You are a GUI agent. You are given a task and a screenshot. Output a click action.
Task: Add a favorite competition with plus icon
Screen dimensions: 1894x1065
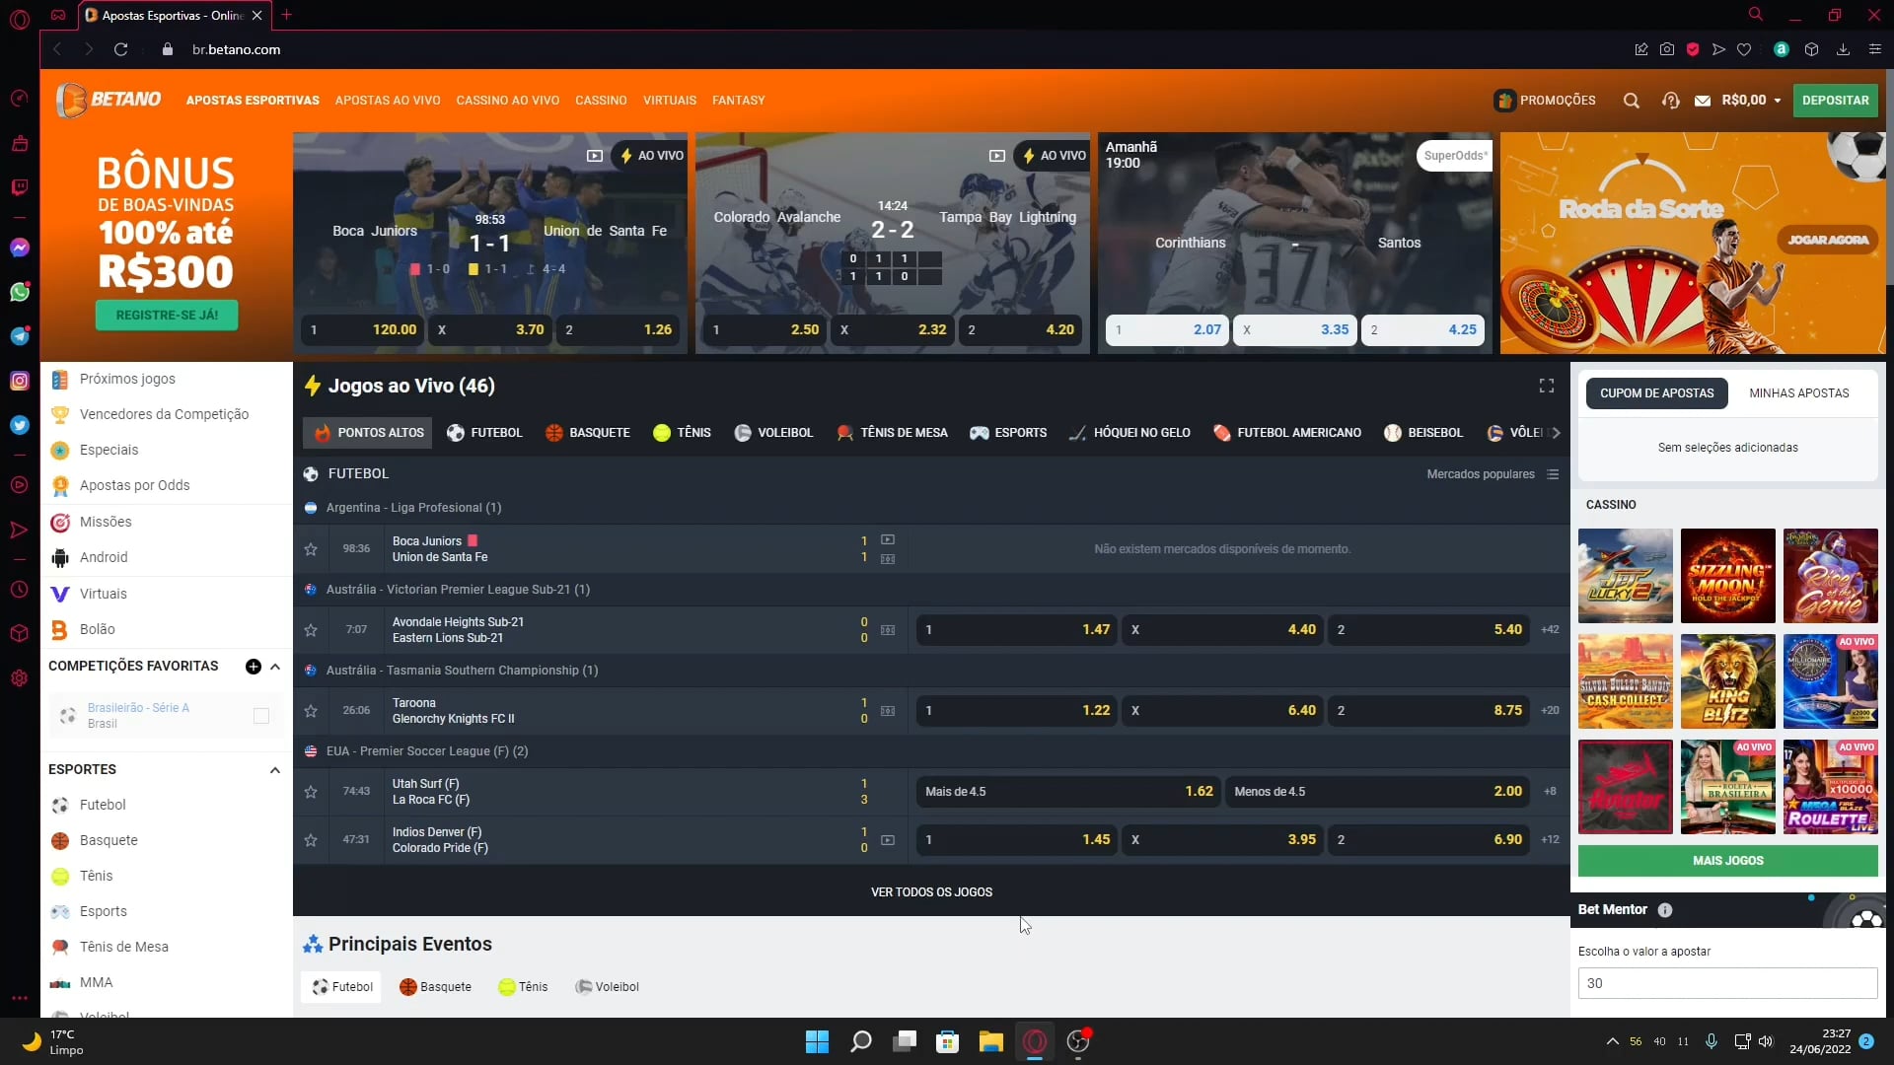[x=254, y=667]
